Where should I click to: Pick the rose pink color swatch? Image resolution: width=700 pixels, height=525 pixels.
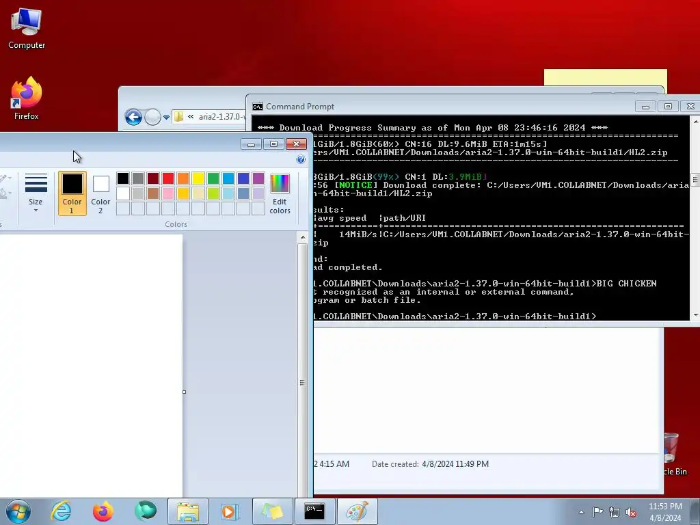pos(168,193)
